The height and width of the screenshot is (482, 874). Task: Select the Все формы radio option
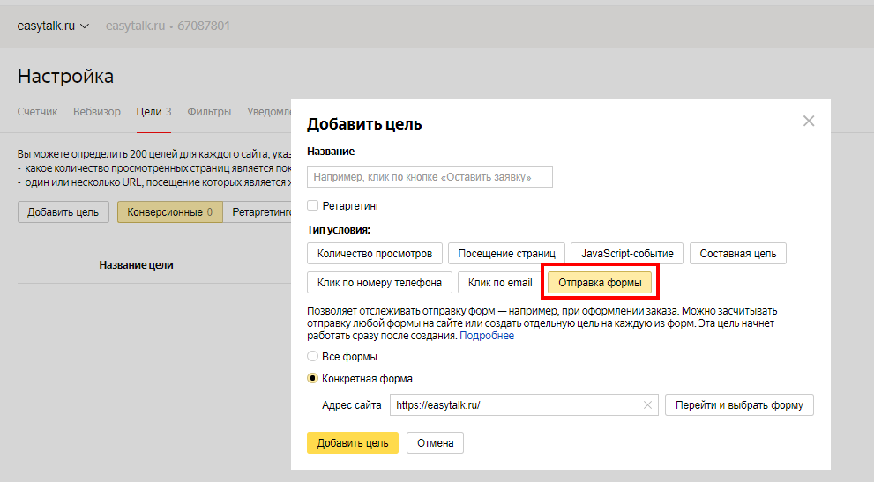[312, 357]
